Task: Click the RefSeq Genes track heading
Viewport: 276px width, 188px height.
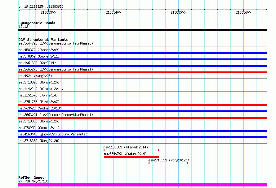Action: 31,177
